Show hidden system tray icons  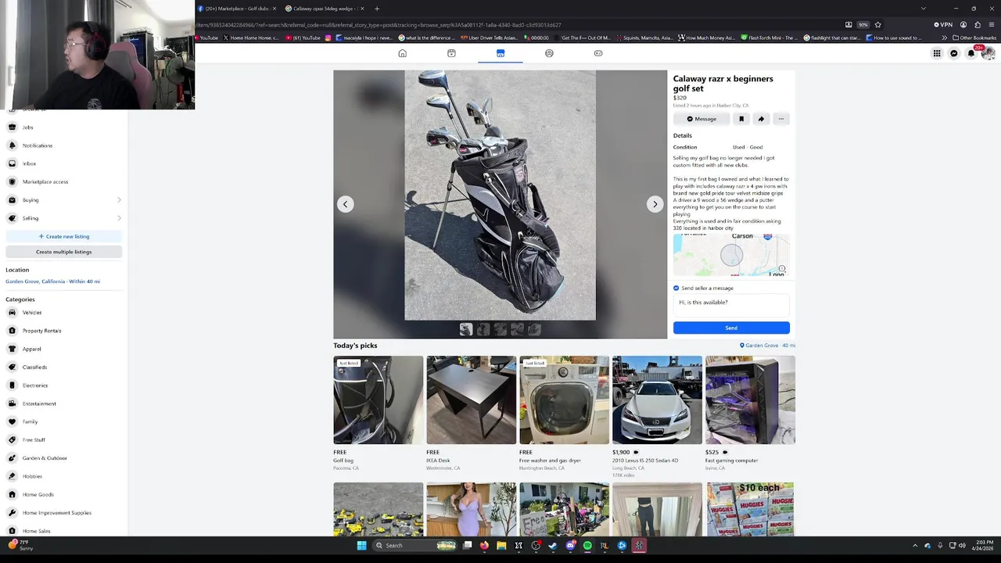915,546
